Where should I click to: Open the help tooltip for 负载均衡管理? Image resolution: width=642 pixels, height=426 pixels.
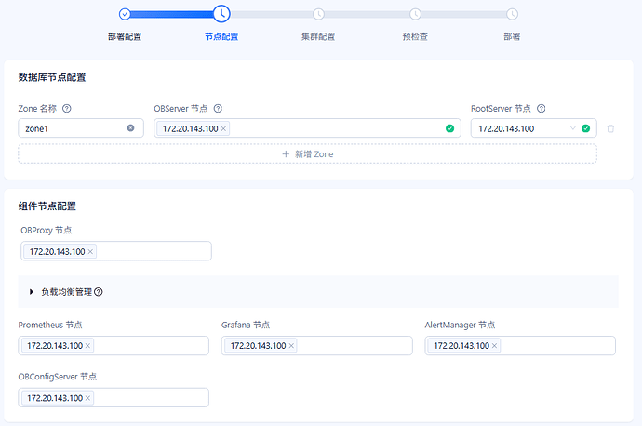click(x=99, y=292)
